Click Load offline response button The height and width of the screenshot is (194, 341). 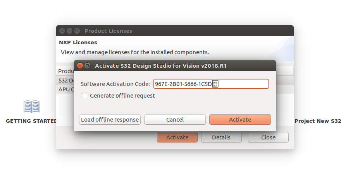pyautogui.click(x=110, y=120)
